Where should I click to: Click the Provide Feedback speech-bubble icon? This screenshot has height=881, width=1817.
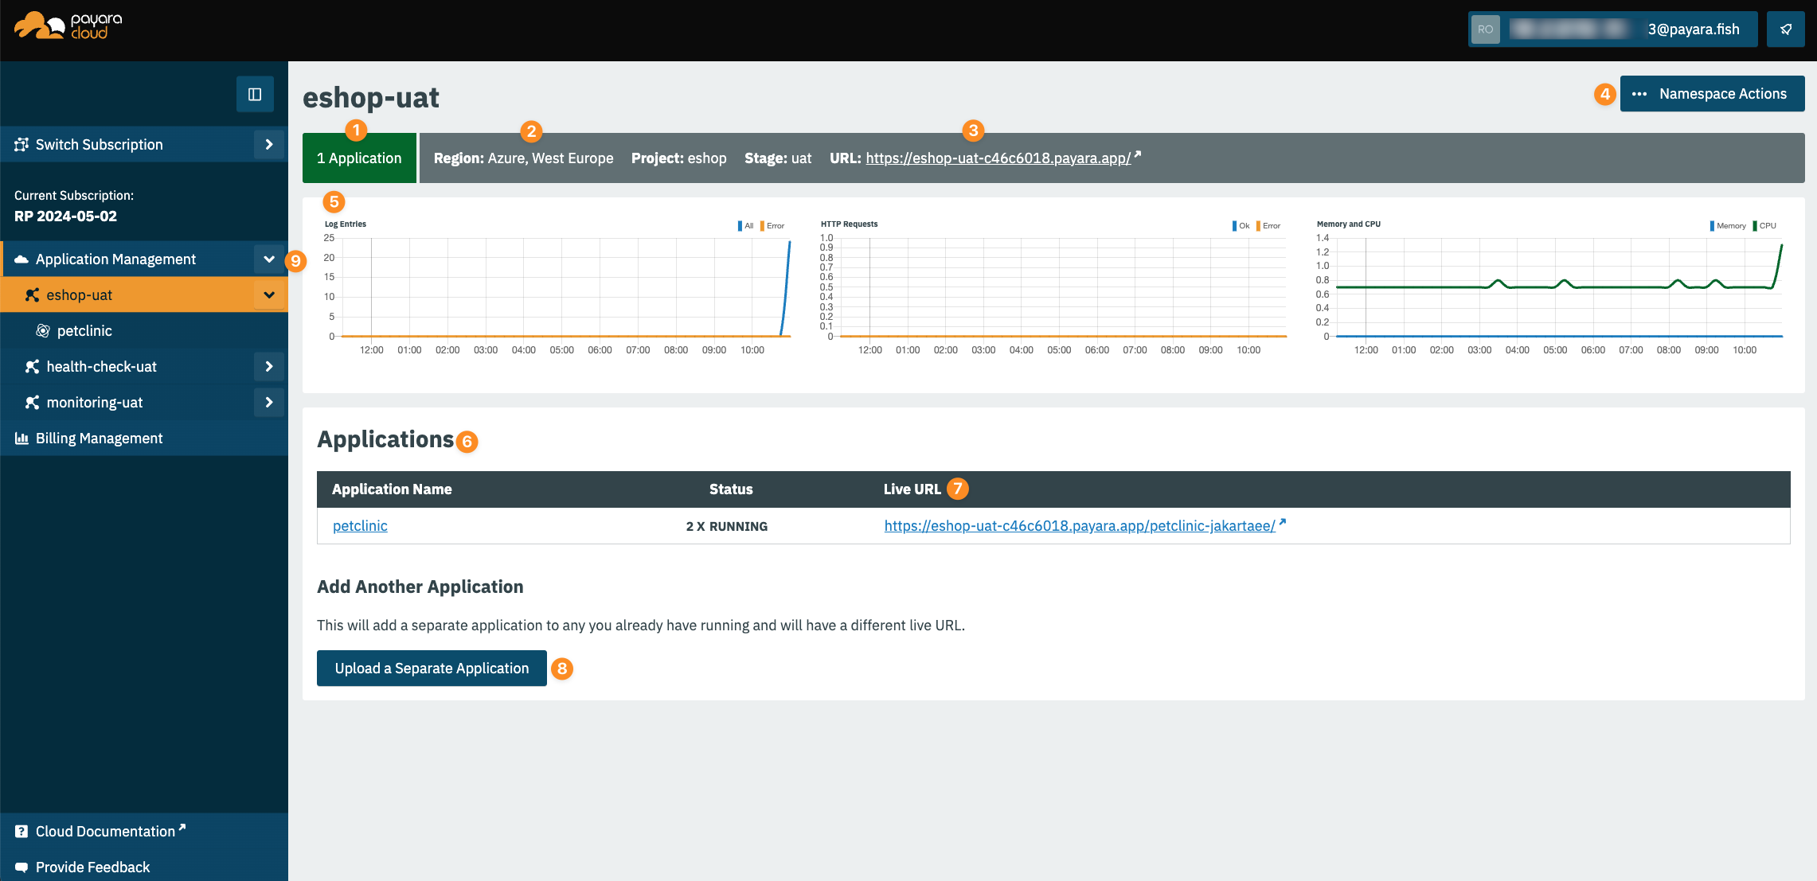click(21, 867)
